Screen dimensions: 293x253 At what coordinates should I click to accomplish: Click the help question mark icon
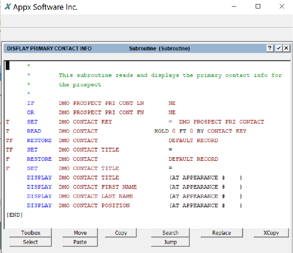click(x=270, y=48)
